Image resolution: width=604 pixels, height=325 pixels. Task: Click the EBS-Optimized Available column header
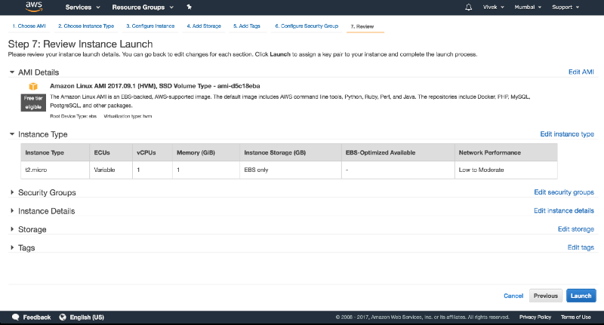[398, 152]
